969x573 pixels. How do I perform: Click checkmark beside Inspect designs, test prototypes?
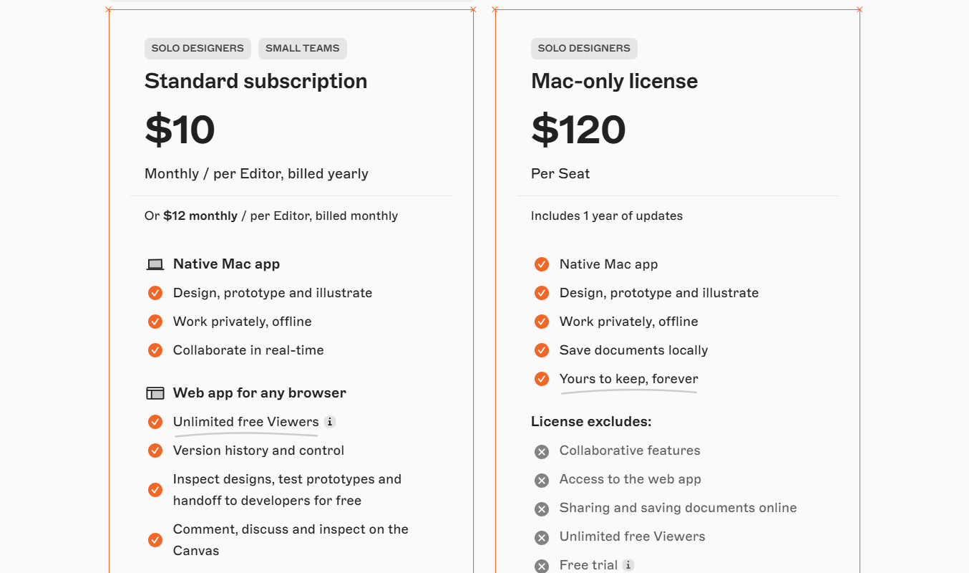[x=155, y=490]
